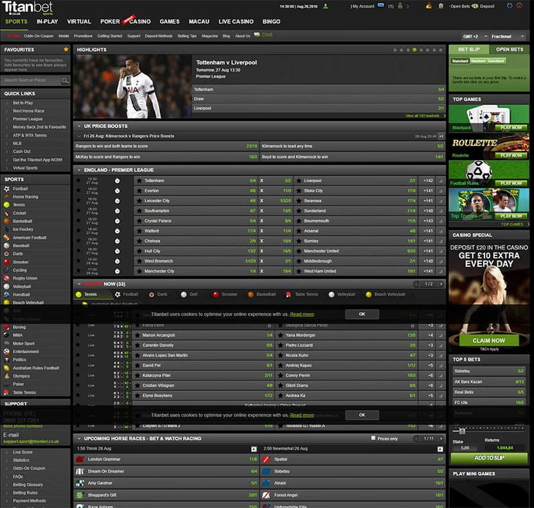Open the Live Casino main menu tab
The image size is (534, 508).
click(x=236, y=21)
